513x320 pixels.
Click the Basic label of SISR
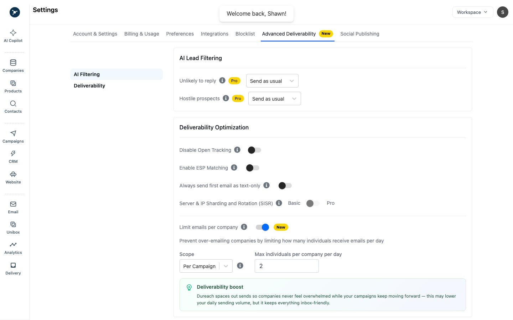tap(294, 203)
